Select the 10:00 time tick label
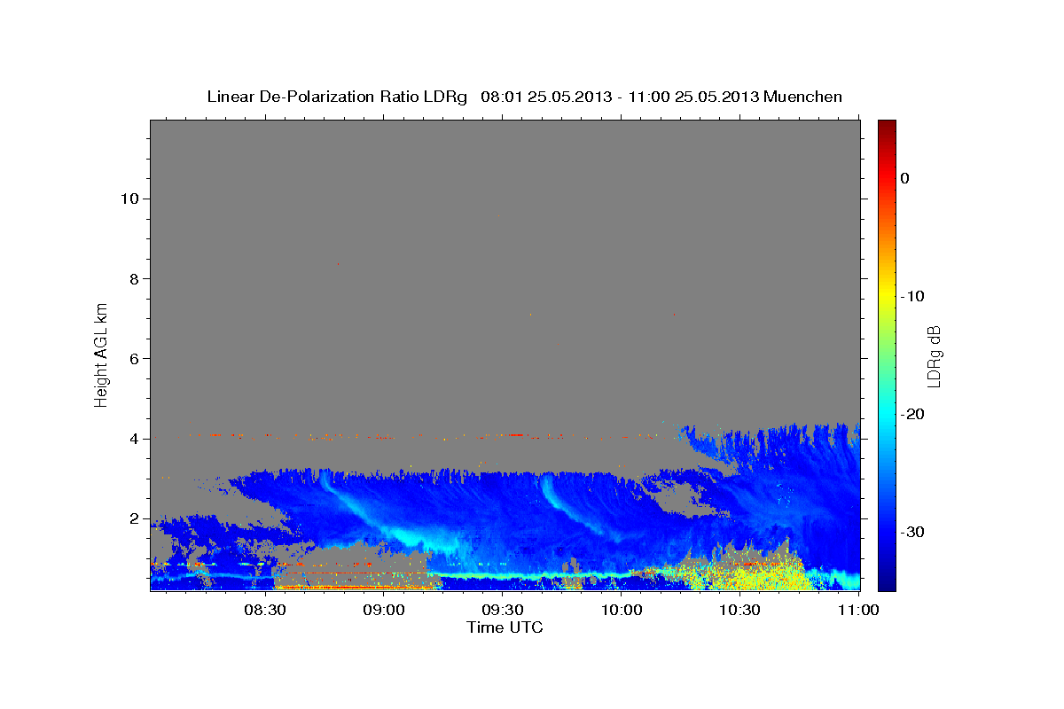The width and height of the screenshot is (1064, 709). pos(622,611)
